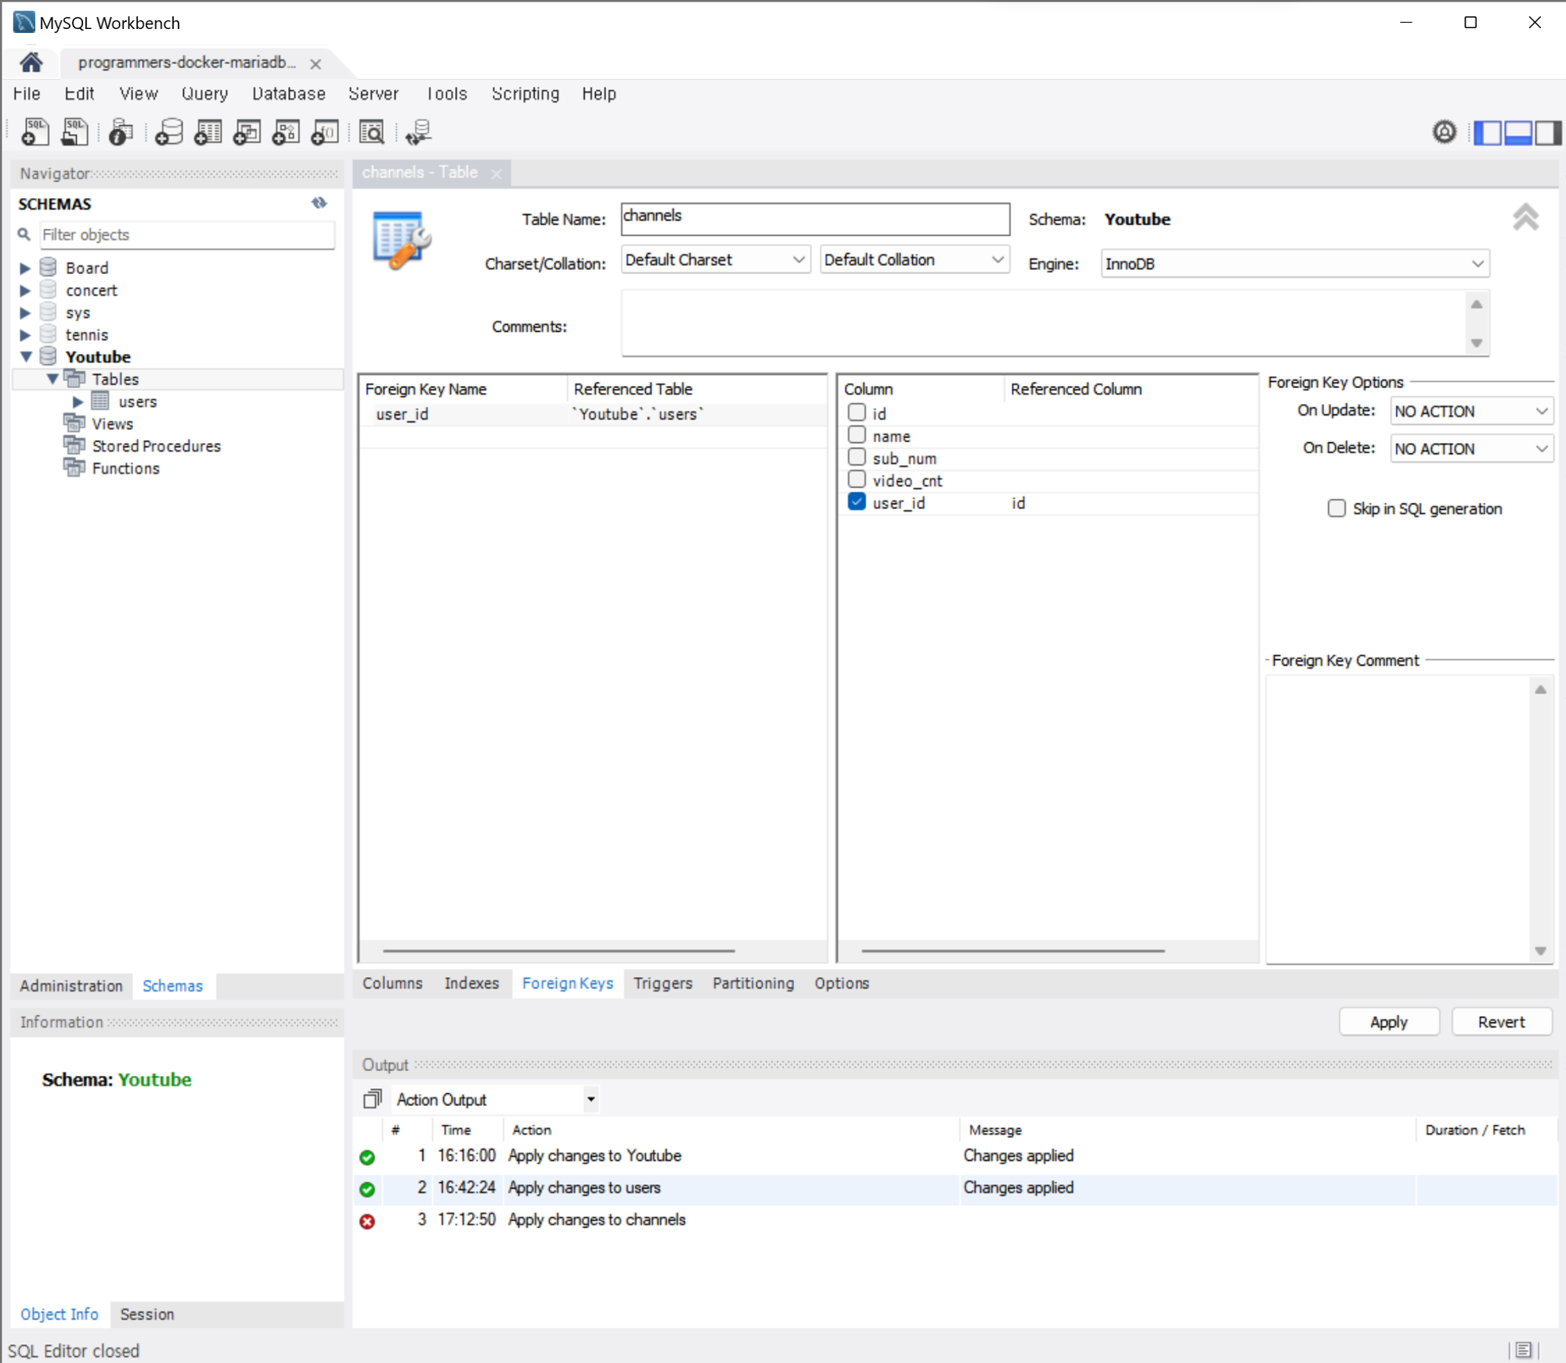
Task: Open the object inspector info icon
Action: click(x=121, y=132)
